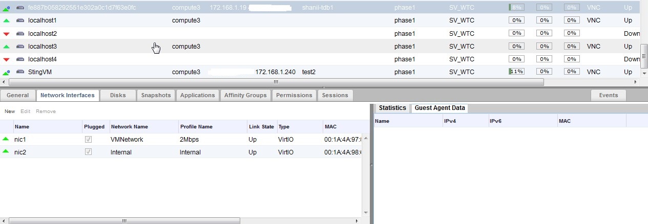Click the green status arrow for nic1
Viewport: 648px width, 224px height.
tap(6, 139)
